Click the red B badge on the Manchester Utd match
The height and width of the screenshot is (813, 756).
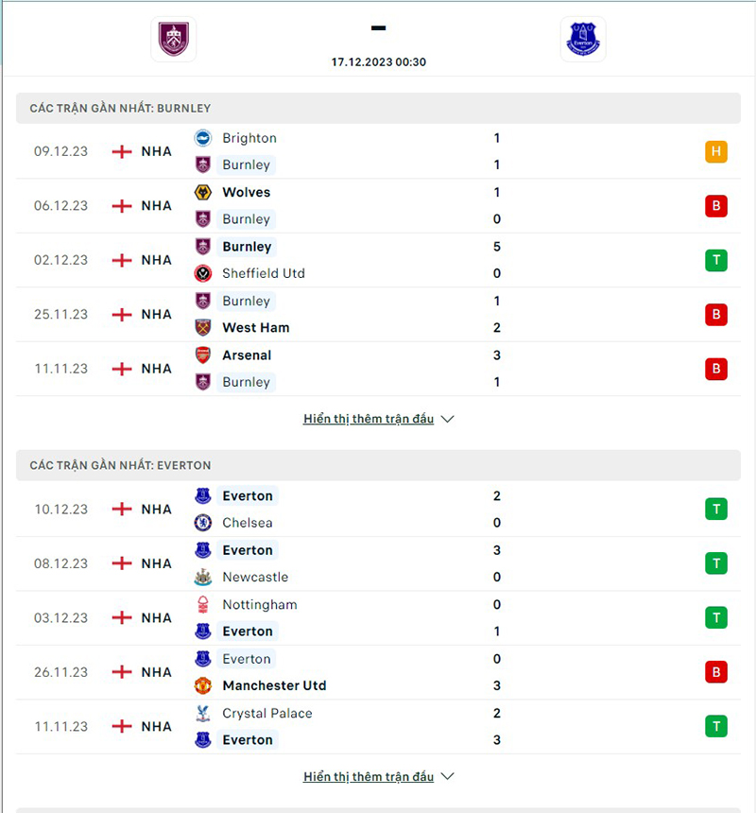716,672
